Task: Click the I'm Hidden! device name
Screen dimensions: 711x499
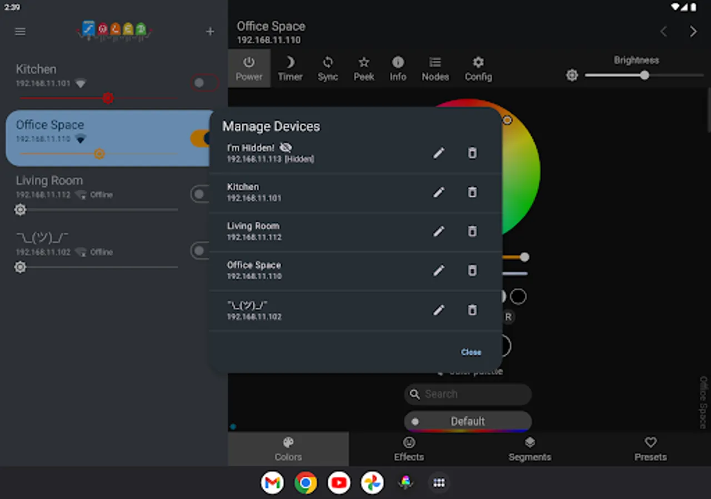Action: (x=251, y=148)
